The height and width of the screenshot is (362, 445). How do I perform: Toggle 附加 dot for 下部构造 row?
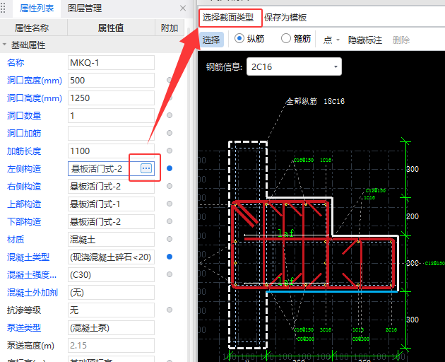pos(170,221)
